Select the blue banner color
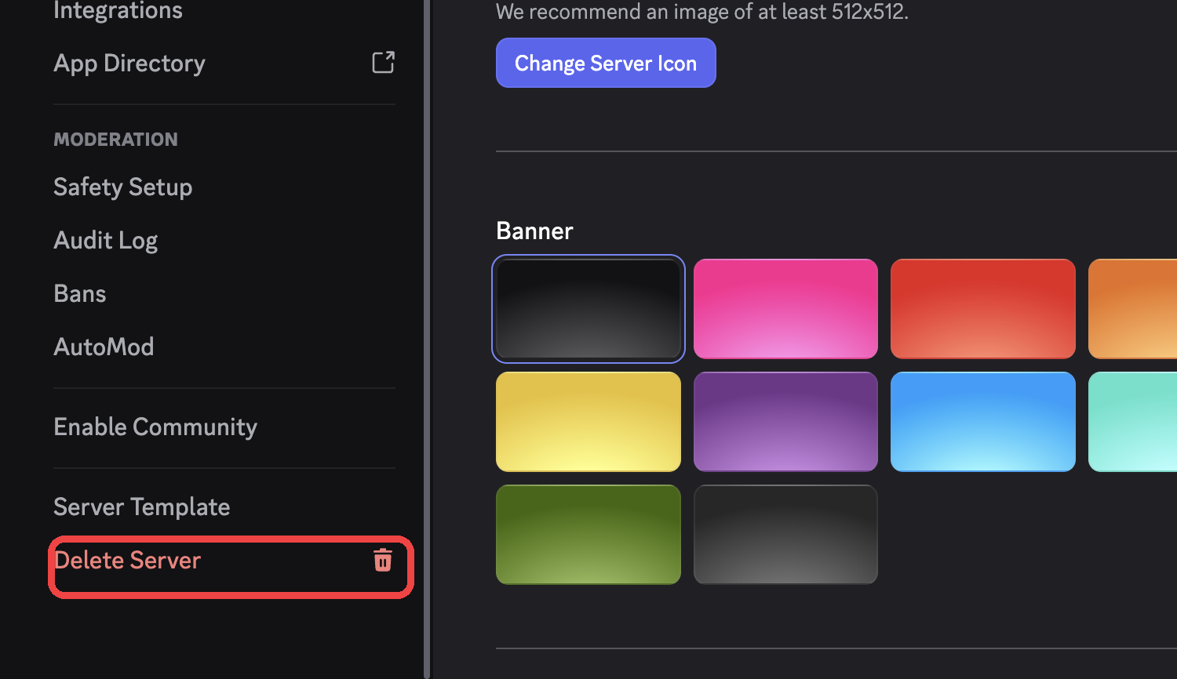The image size is (1177, 679). click(x=983, y=422)
